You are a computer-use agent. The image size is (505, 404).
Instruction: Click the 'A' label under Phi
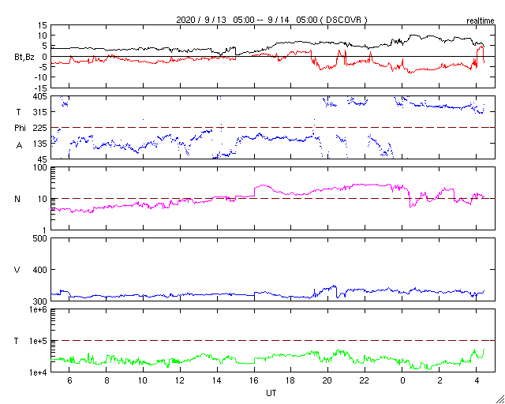(x=19, y=146)
